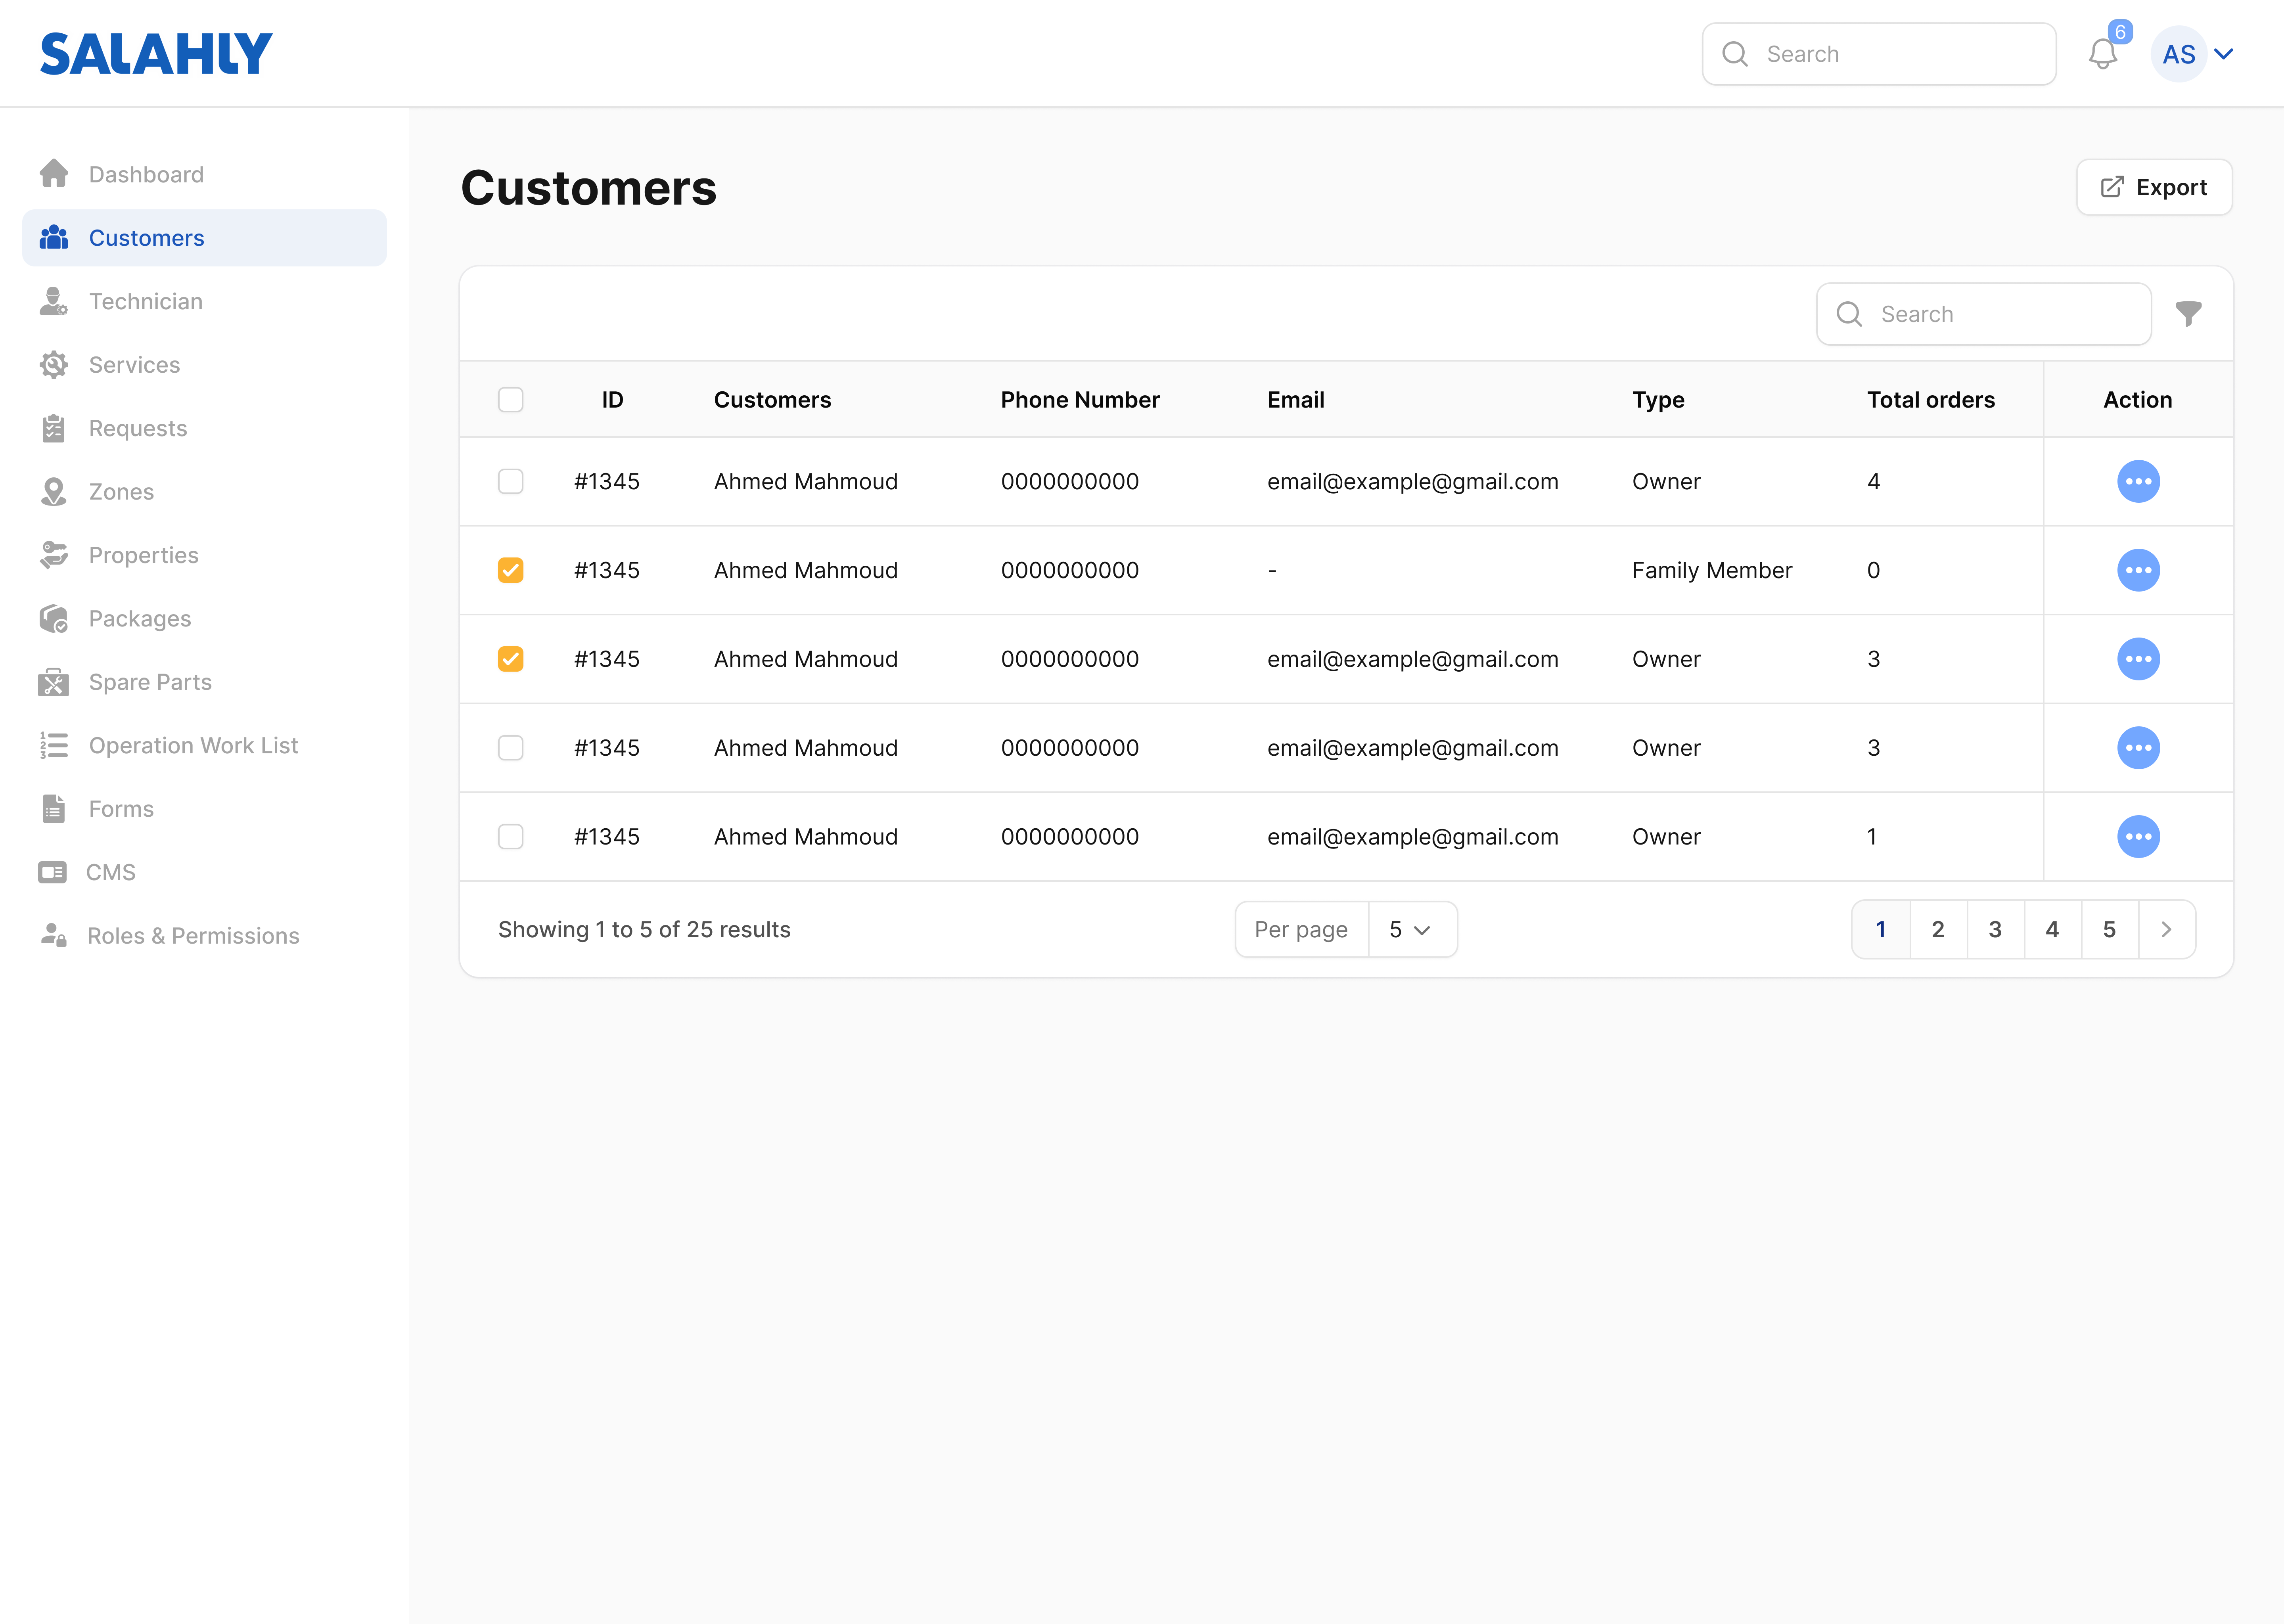Go to page 3 in pagination
2284x1624 pixels.
1995,930
